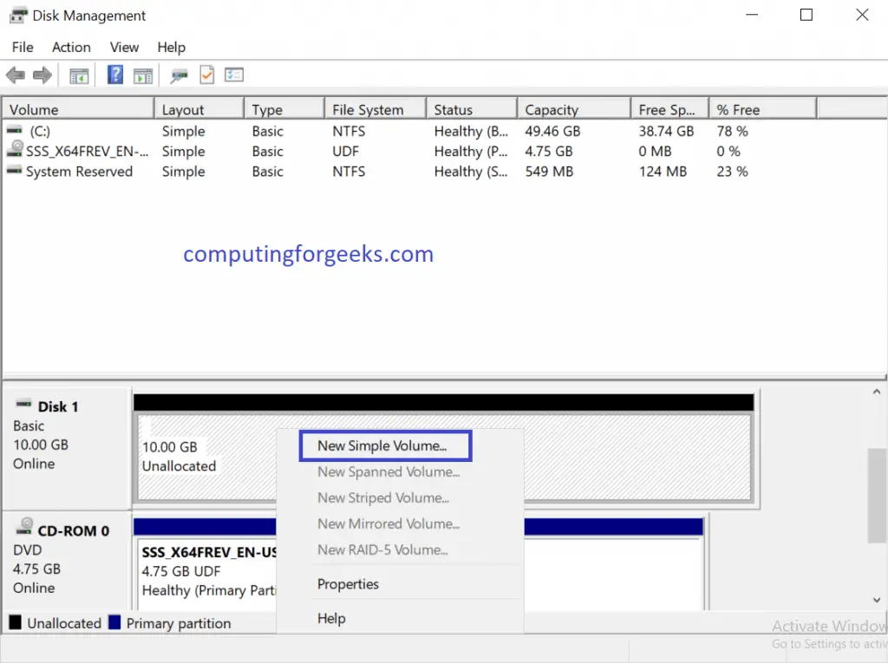
Task: Open the blue Help question mark icon
Action: pyautogui.click(x=115, y=75)
